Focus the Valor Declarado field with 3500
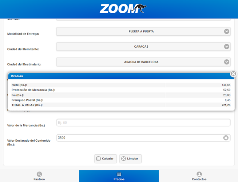 (x=143, y=138)
